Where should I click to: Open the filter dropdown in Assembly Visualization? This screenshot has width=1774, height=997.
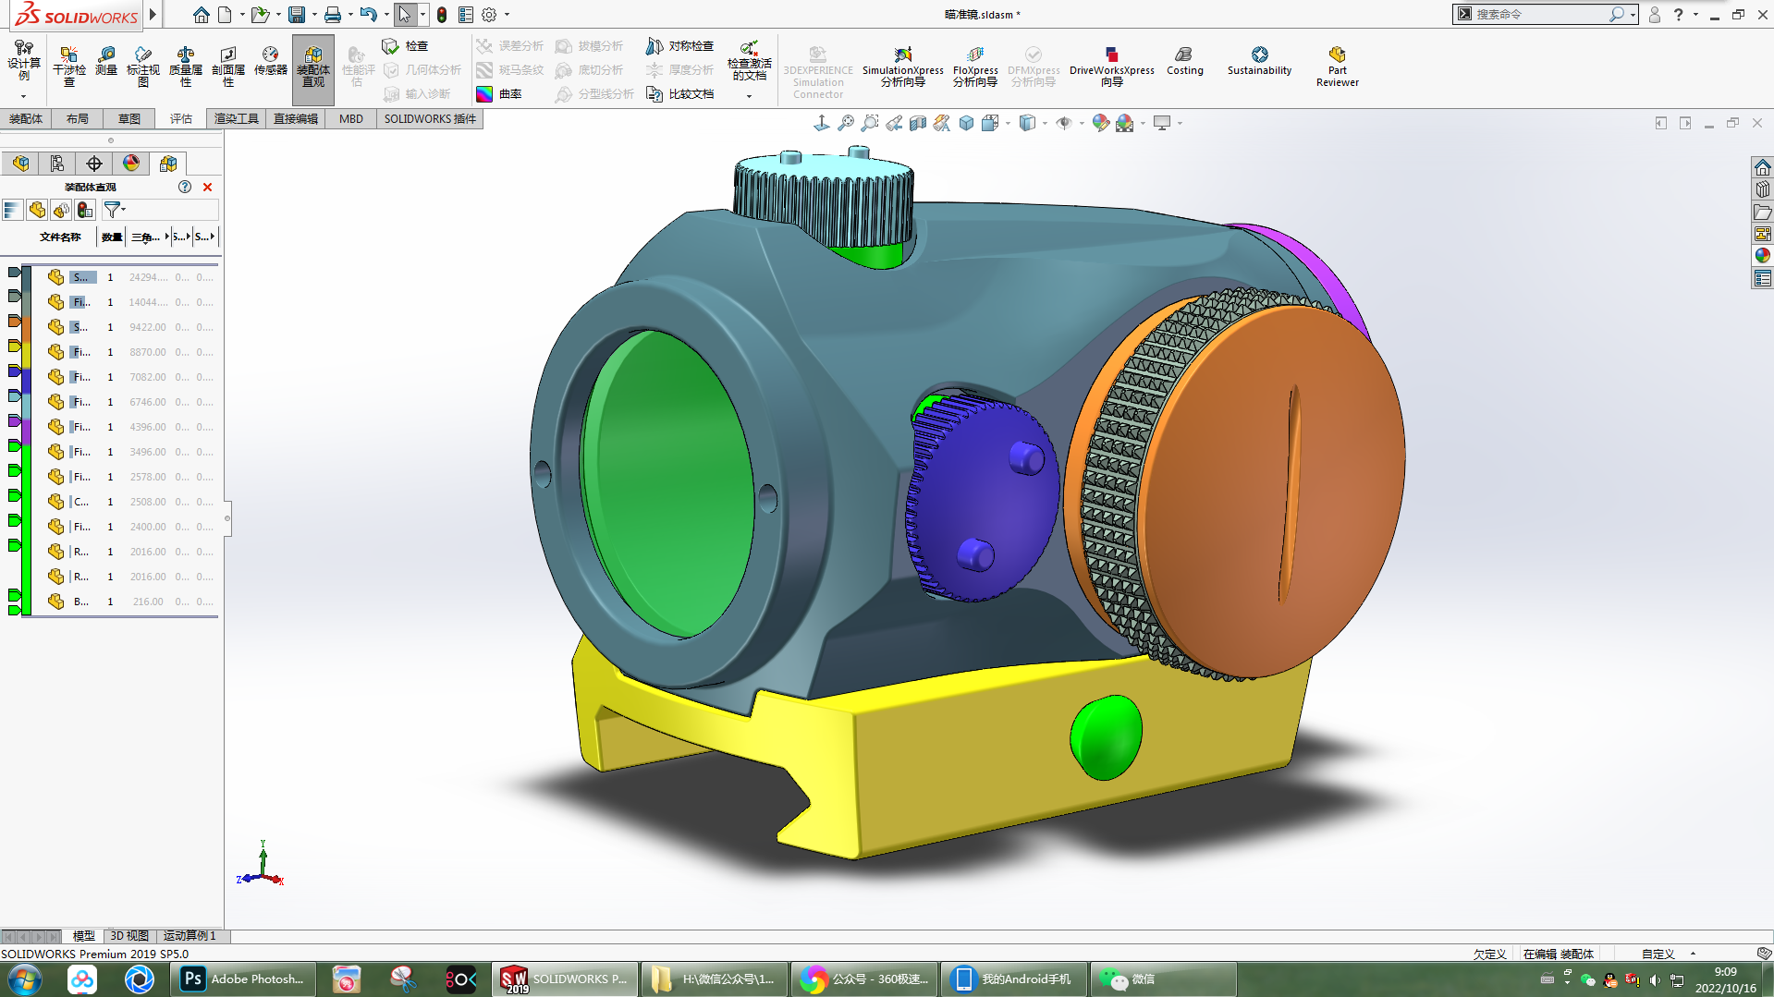115,211
